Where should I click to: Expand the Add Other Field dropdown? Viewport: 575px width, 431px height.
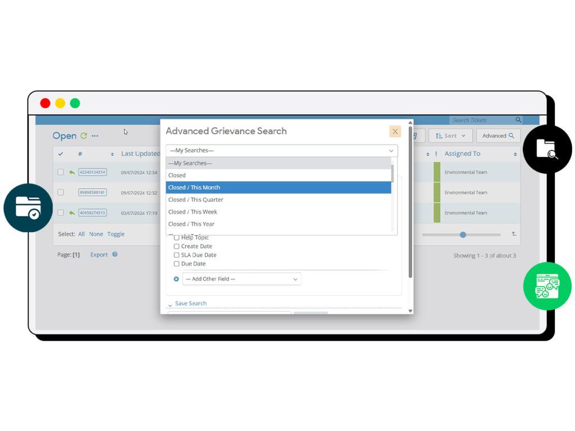(241, 279)
